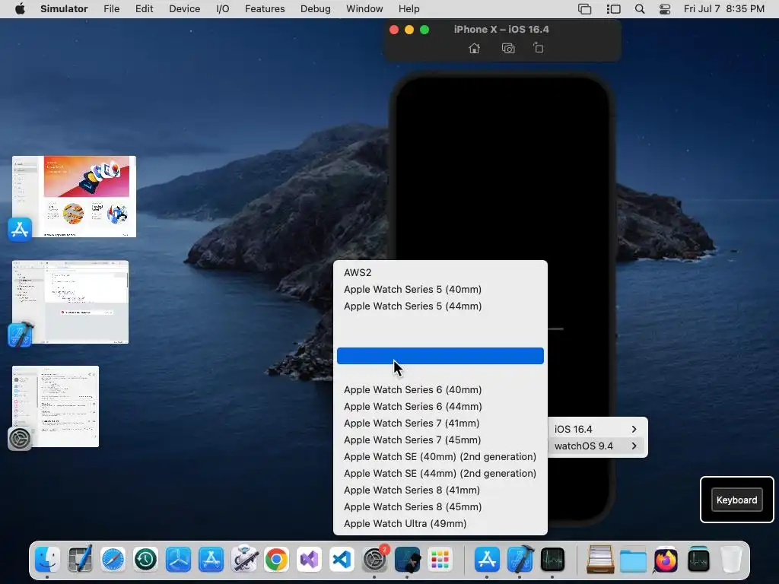Open the purple Visual Studio Dock icon
Image resolution: width=779 pixels, height=584 pixels.
(309, 559)
